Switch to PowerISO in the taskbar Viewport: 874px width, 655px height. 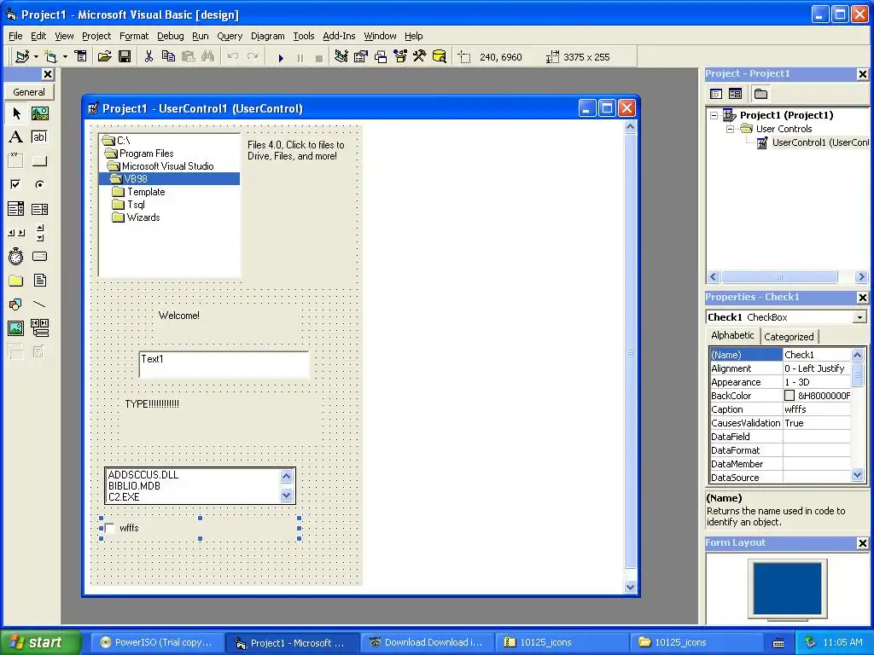pos(157,642)
